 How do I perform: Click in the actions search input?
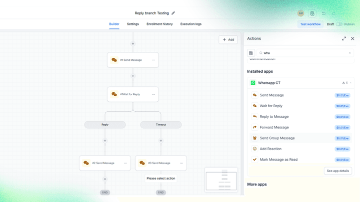tap(305, 53)
